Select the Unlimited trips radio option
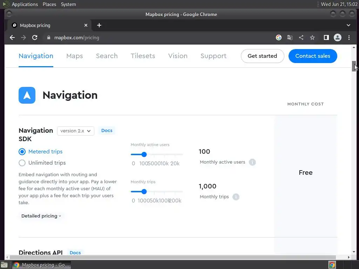 [x=22, y=163]
